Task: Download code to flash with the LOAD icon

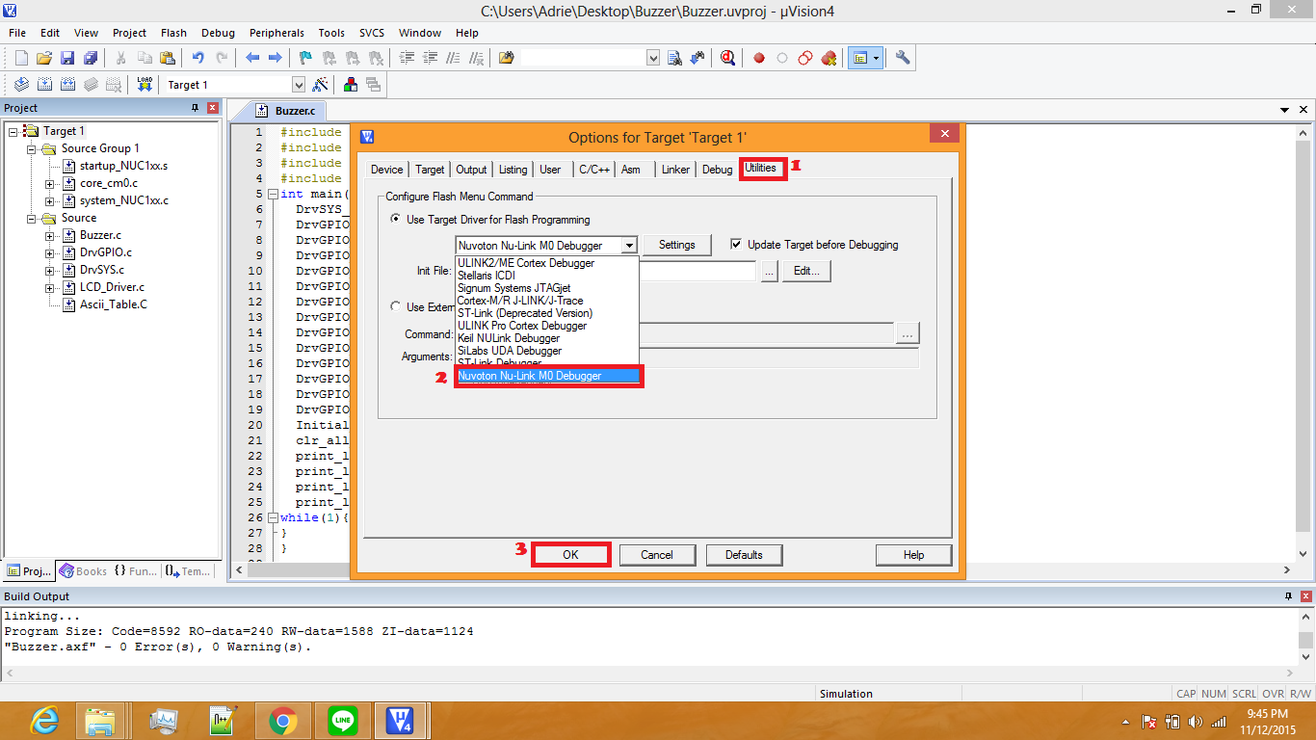Action: click(145, 85)
